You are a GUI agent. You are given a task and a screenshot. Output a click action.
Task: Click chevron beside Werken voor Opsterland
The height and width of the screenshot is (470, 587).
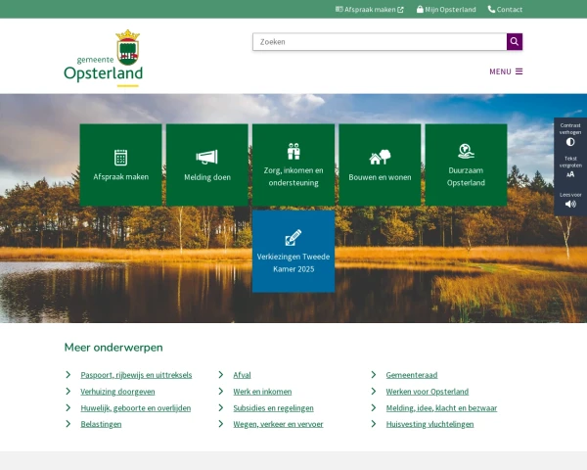tap(374, 391)
